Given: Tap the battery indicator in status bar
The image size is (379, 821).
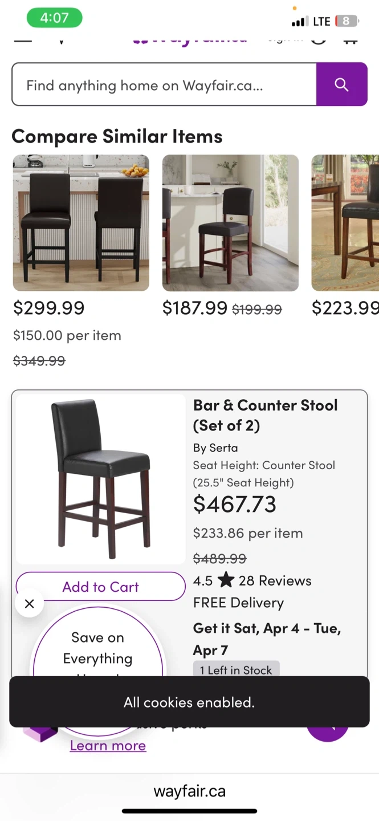Looking at the screenshot, I should tap(347, 22).
